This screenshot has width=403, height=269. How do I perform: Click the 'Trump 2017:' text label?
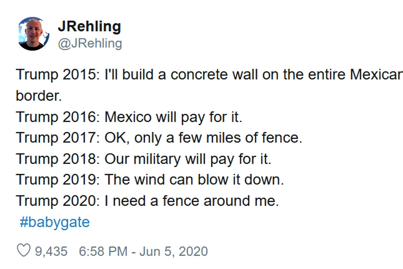[58, 138]
